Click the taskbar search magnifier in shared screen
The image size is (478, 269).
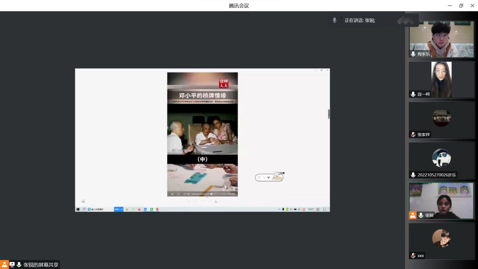[84, 209]
